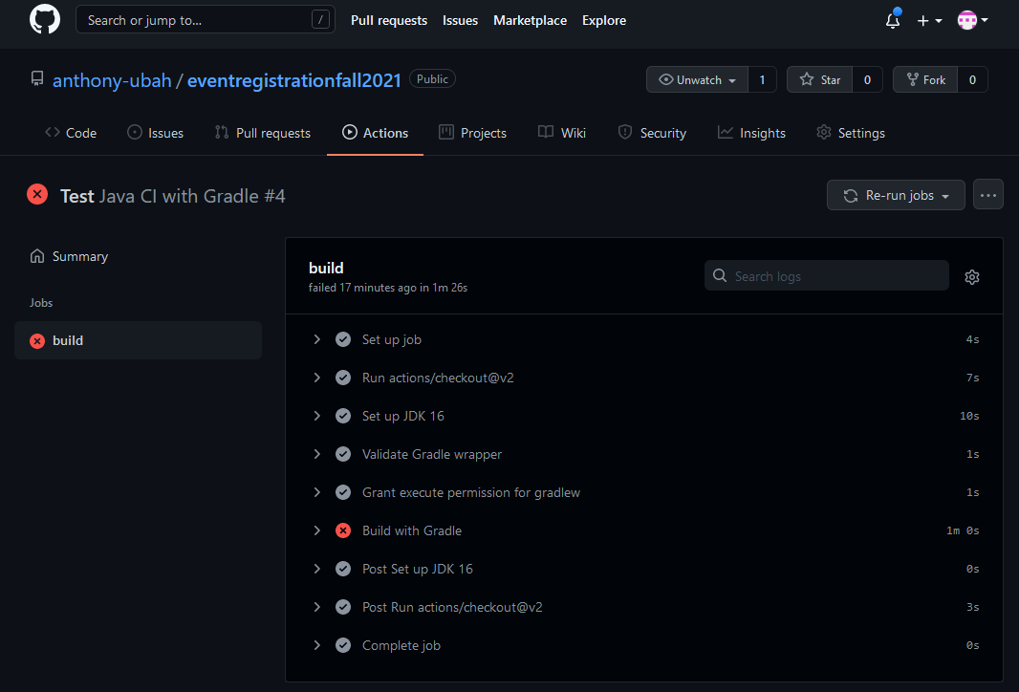The width and height of the screenshot is (1019, 692).
Task: Expand the Set up job step
Action: [x=317, y=339]
